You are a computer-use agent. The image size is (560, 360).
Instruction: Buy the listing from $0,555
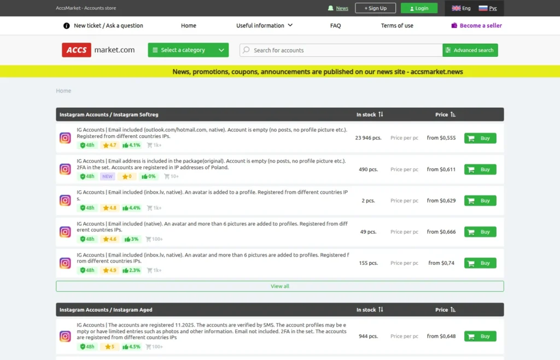tap(480, 138)
